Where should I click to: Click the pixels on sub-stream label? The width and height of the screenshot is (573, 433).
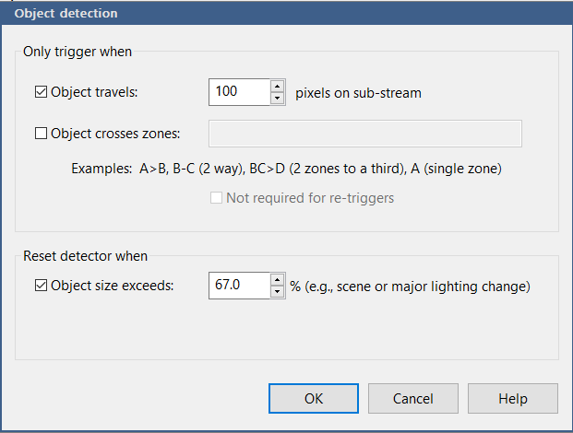[358, 92]
